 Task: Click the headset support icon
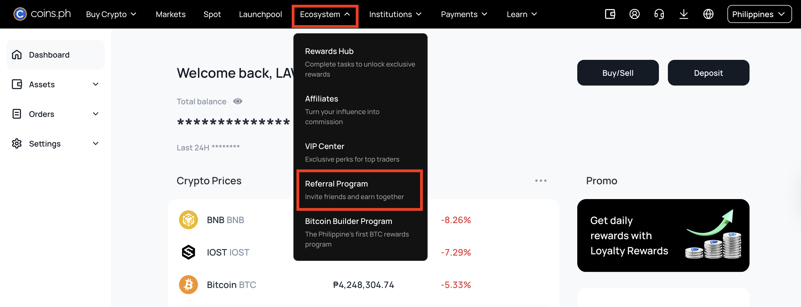tap(659, 14)
